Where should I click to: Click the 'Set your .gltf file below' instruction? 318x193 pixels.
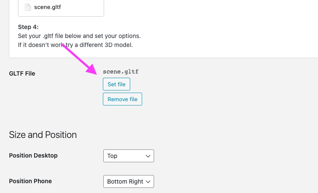79,36
